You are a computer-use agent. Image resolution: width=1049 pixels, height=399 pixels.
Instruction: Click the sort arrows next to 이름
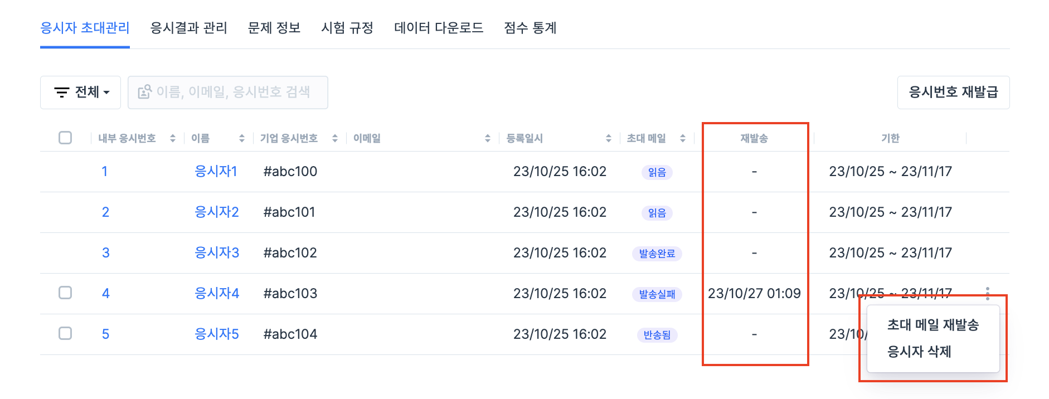click(x=242, y=138)
